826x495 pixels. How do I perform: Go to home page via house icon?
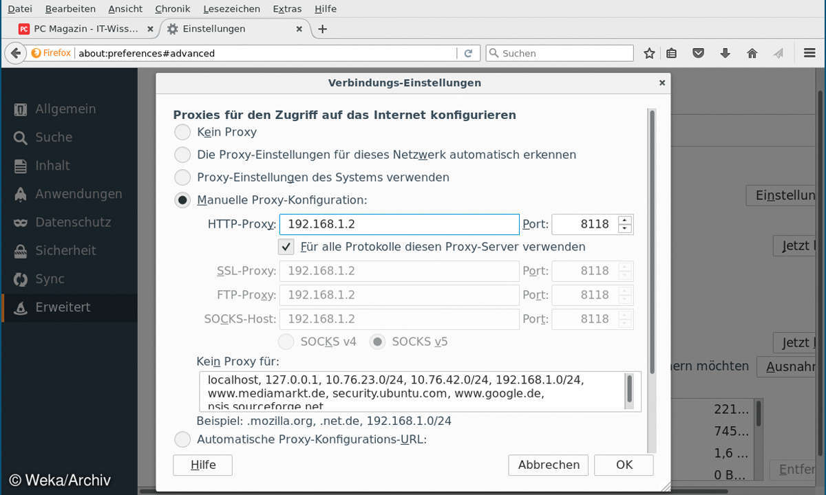tap(752, 53)
